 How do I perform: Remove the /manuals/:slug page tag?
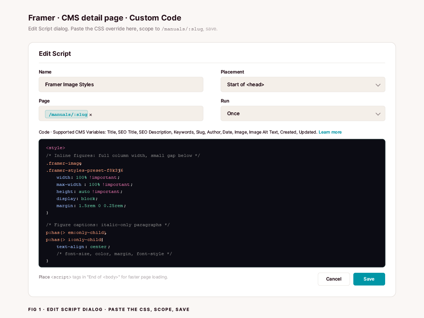(x=90, y=114)
